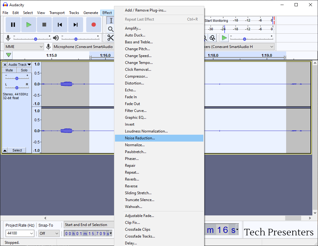Viewport: 318px width, 246px height.
Task: Start playback with the green Play button
Action: [29, 25]
